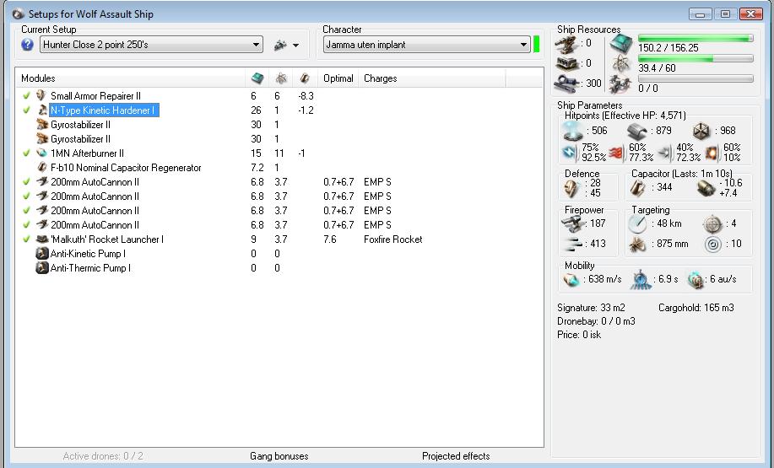
Task: Select the Foxfire Rocket charge cell
Action: click(x=393, y=239)
